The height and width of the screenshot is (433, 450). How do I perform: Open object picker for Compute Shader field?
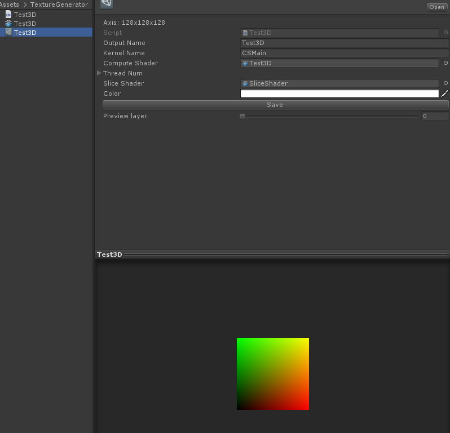point(445,63)
